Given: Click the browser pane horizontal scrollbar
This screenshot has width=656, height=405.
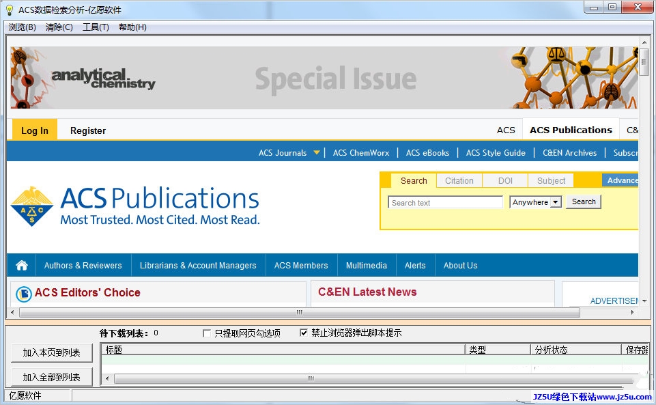Looking at the screenshot, I should [x=300, y=312].
